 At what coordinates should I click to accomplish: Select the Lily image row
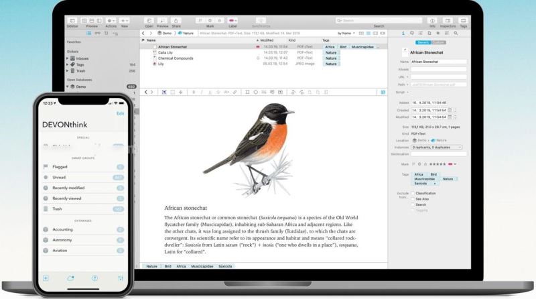tap(263, 64)
